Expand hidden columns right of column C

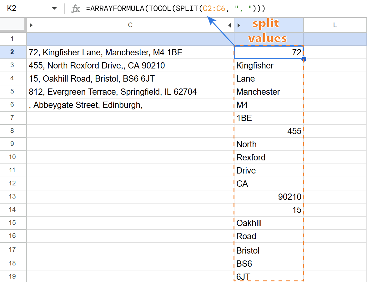[x=229, y=25]
